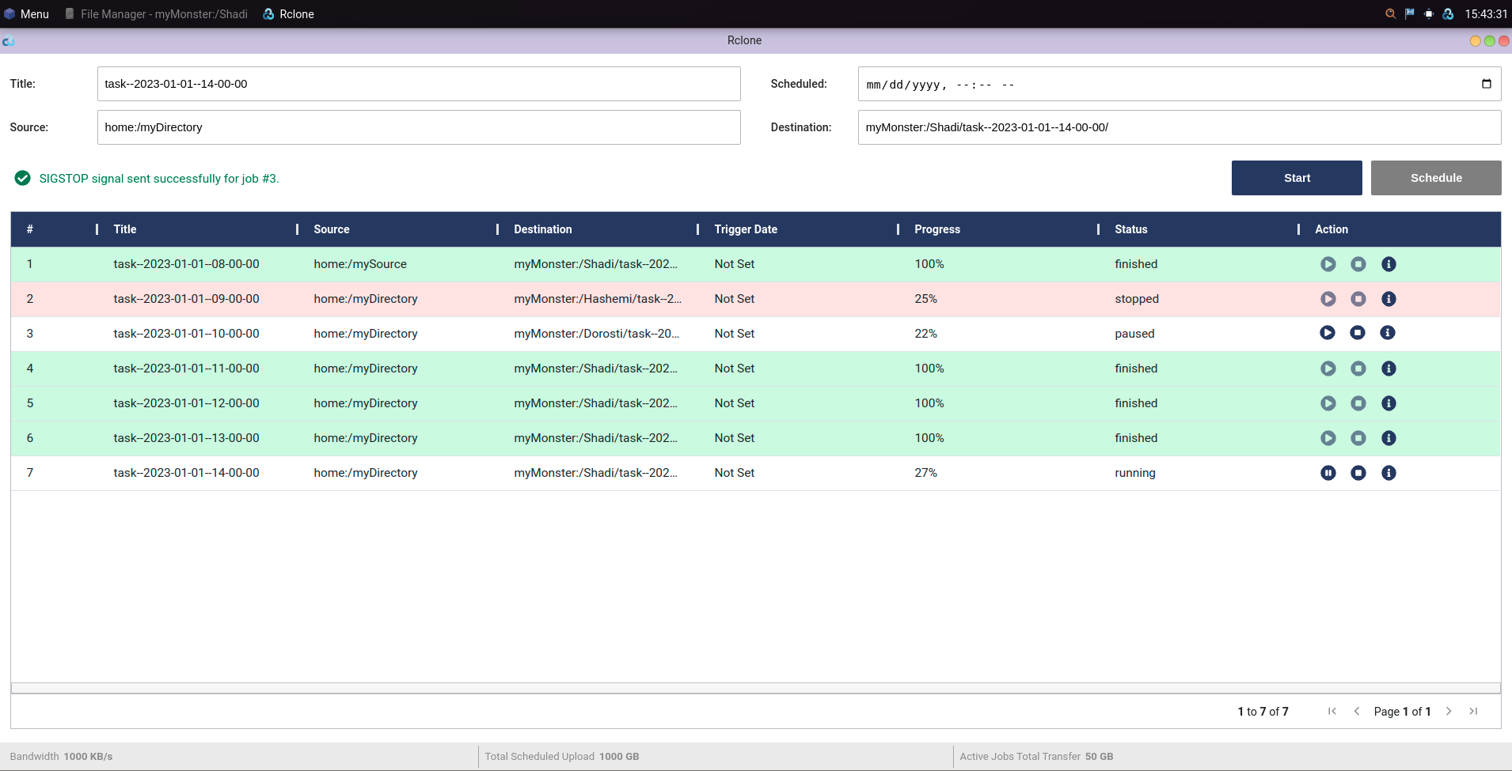Switch to File Manager taskbar window
Viewport: 1512px width, 771px height.
156,14
